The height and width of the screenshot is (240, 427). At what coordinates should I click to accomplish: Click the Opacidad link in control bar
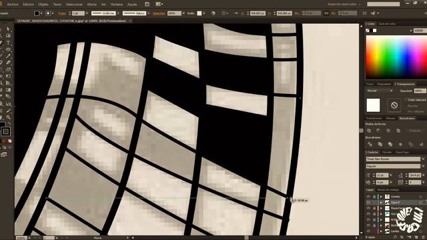pyautogui.click(x=159, y=13)
